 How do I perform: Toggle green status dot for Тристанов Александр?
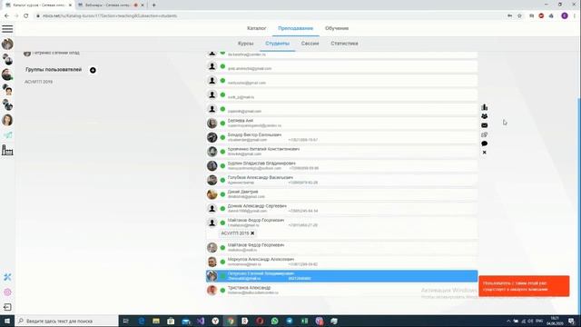pyautogui.click(x=222, y=290)
